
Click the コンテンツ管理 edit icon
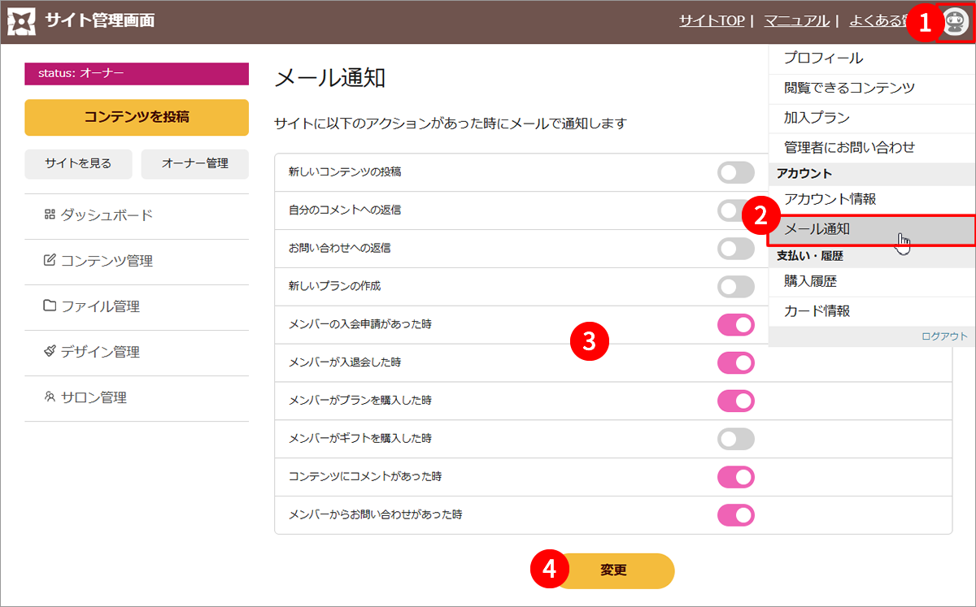click(50, 260)
